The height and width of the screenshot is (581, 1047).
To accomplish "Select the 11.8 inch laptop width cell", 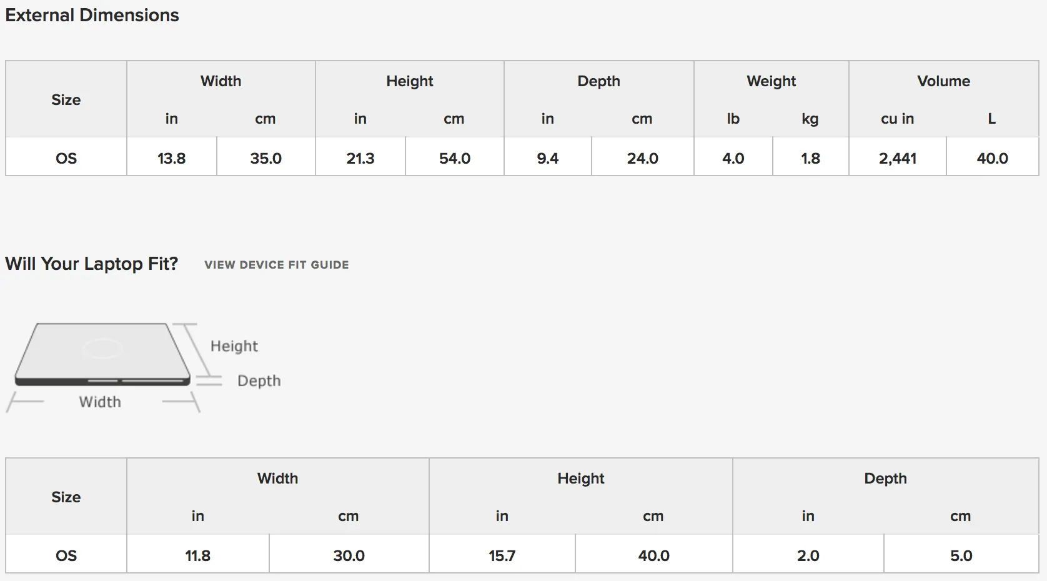I will coord(198,555).
